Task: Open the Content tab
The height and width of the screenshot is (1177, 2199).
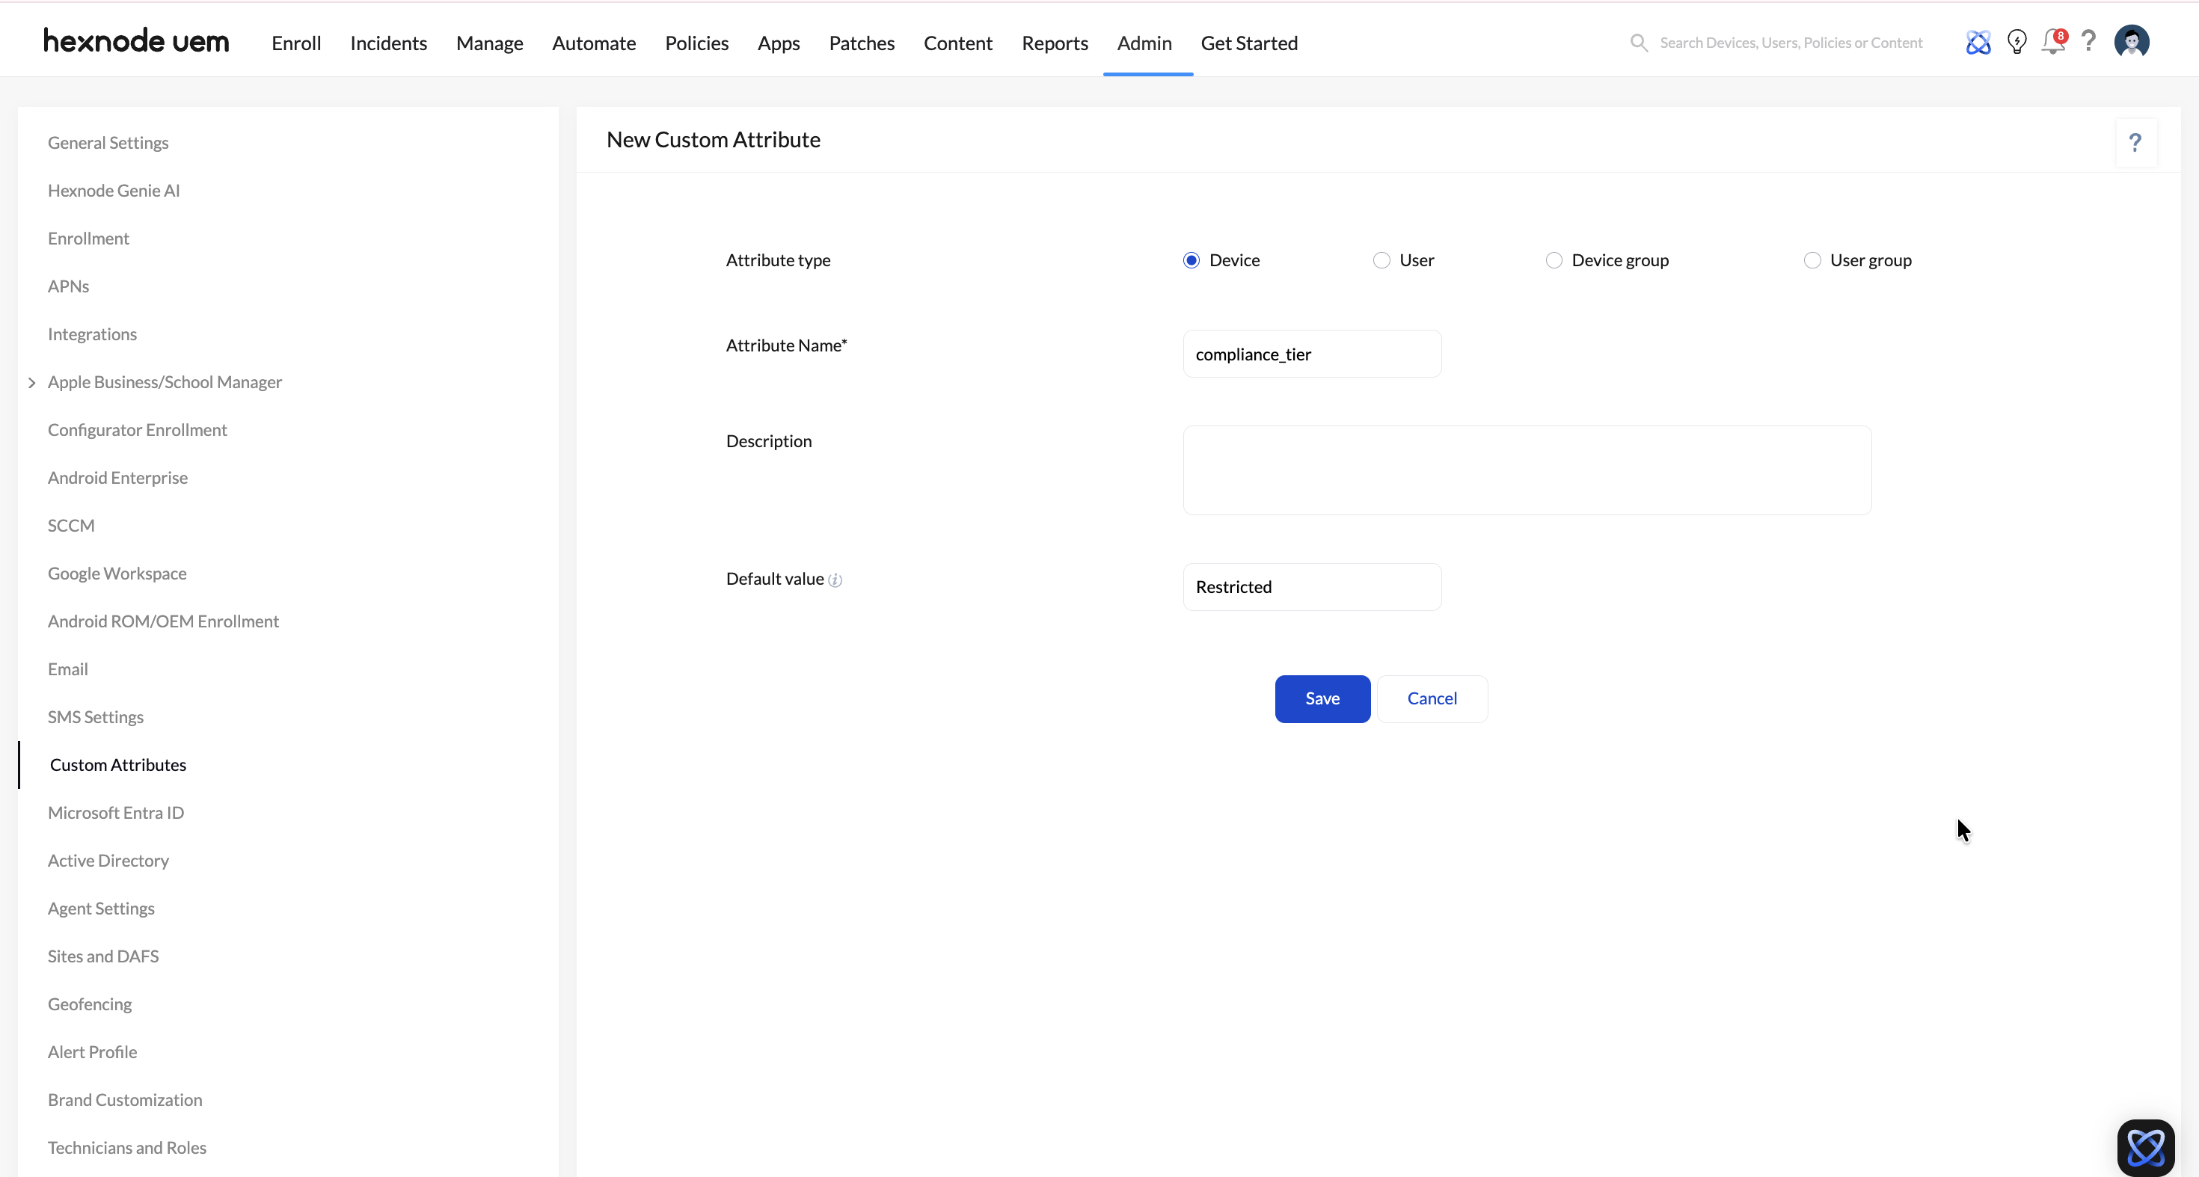Action: point(958,43)
